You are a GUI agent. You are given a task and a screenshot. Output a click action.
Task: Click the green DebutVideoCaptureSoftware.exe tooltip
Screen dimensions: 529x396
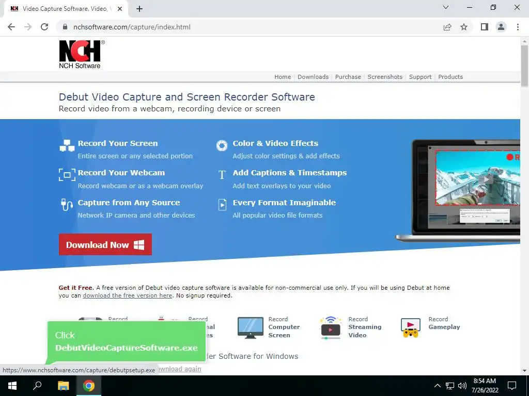126,341
